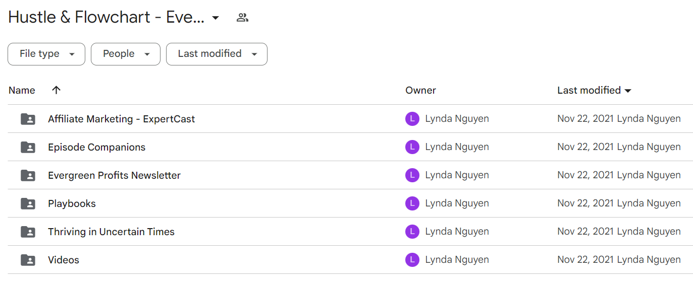Select the Videos folder row
Viewport: 693px width, 284px height.
tap(350, 260)
